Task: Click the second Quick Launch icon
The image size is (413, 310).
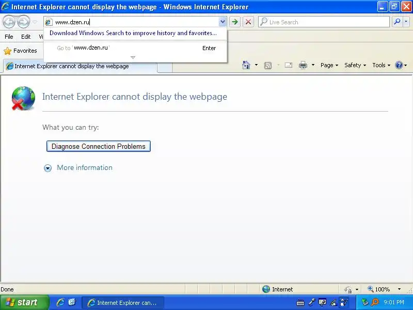Action: click(x=72, y=302)
